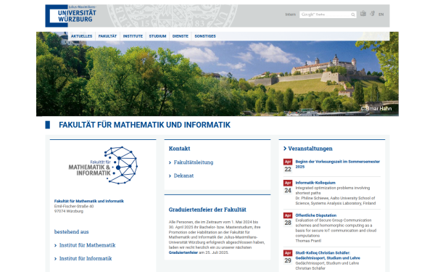Open the FAKULTÄT menu
The width and height of the screenshot is (435, 272).
[107, 36]
